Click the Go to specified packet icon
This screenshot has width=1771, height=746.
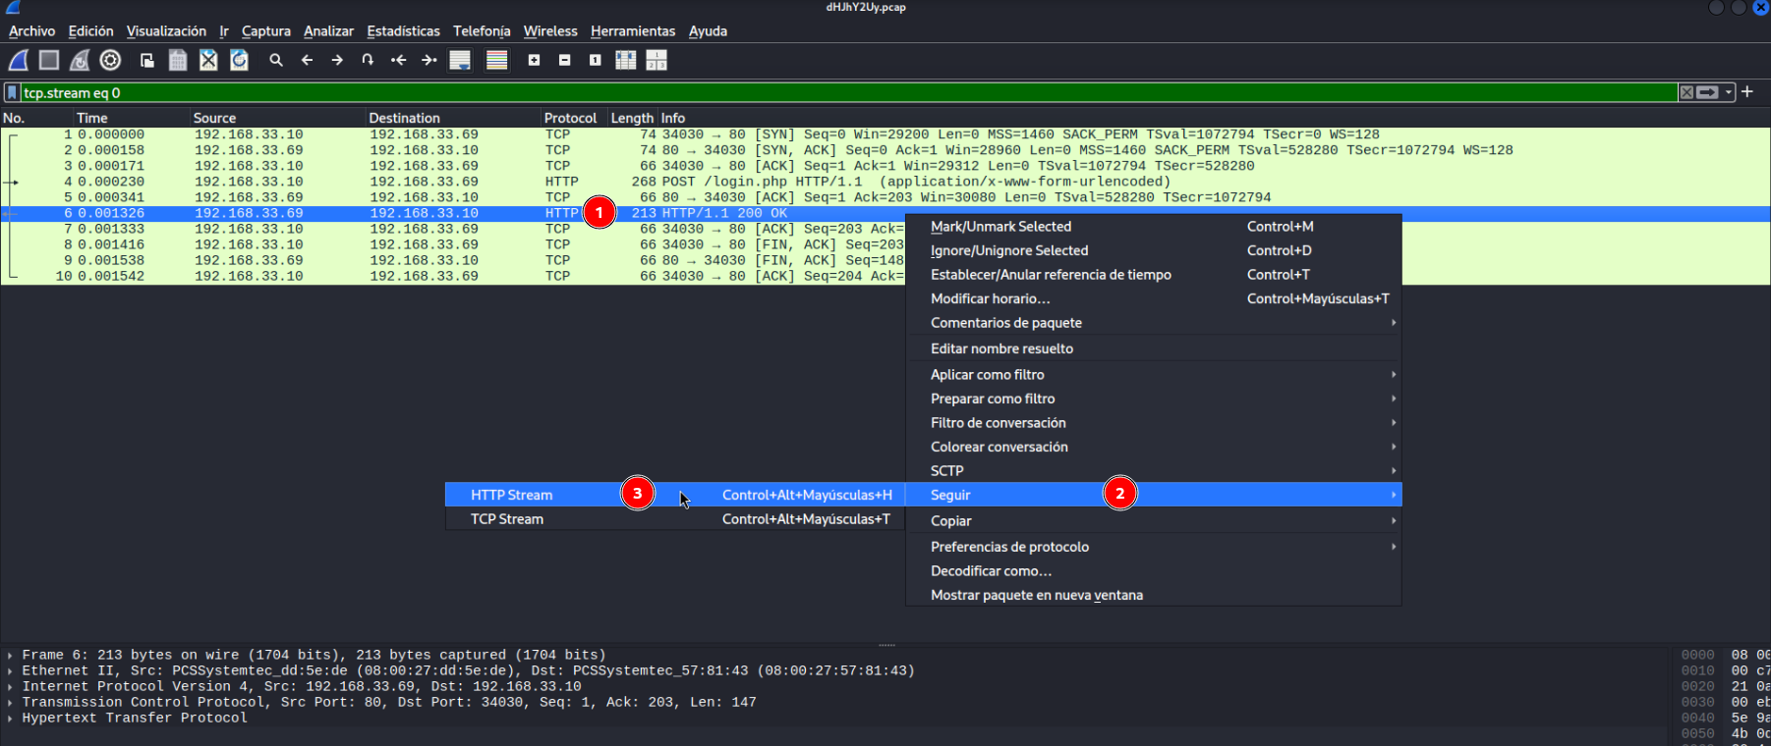pyautogui.click(x=368, y=60)
